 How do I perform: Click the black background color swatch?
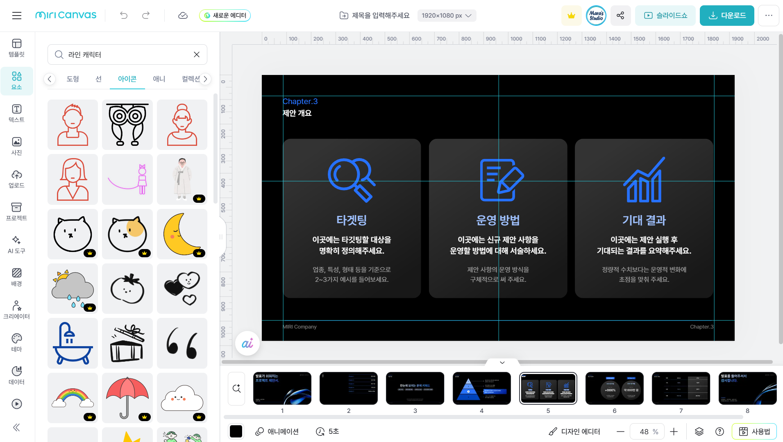[236, 431]
